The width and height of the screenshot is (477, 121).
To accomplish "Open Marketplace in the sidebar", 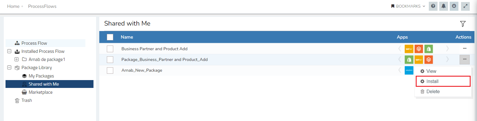I will [x=41, y=92].
